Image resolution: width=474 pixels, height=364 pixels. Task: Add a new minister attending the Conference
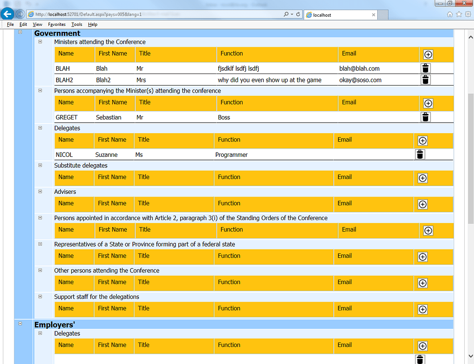click(x=428, y=54)
